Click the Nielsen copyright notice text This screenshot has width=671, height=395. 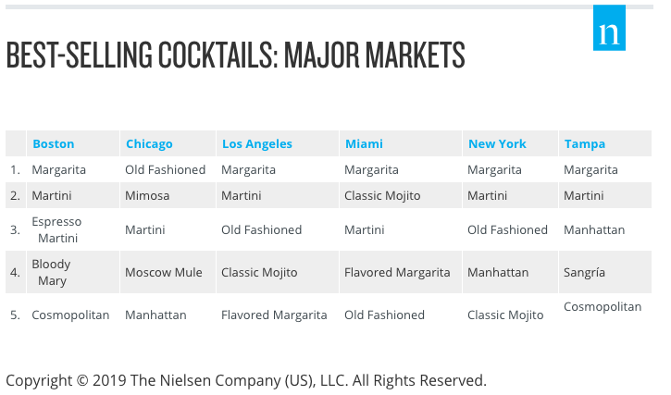point(246,380)
